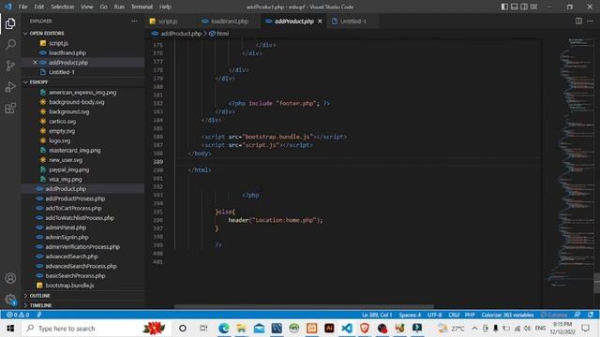Click html in the breadcrumb
Screen dimensions: 600x337
[223, 34]
